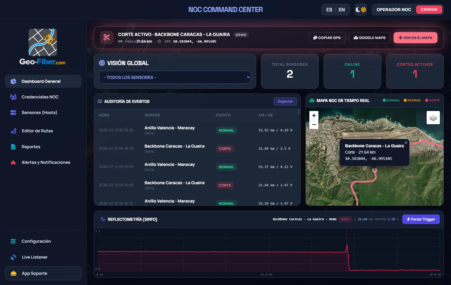Click the Reflectometría waveform icon

click(103, 219)
